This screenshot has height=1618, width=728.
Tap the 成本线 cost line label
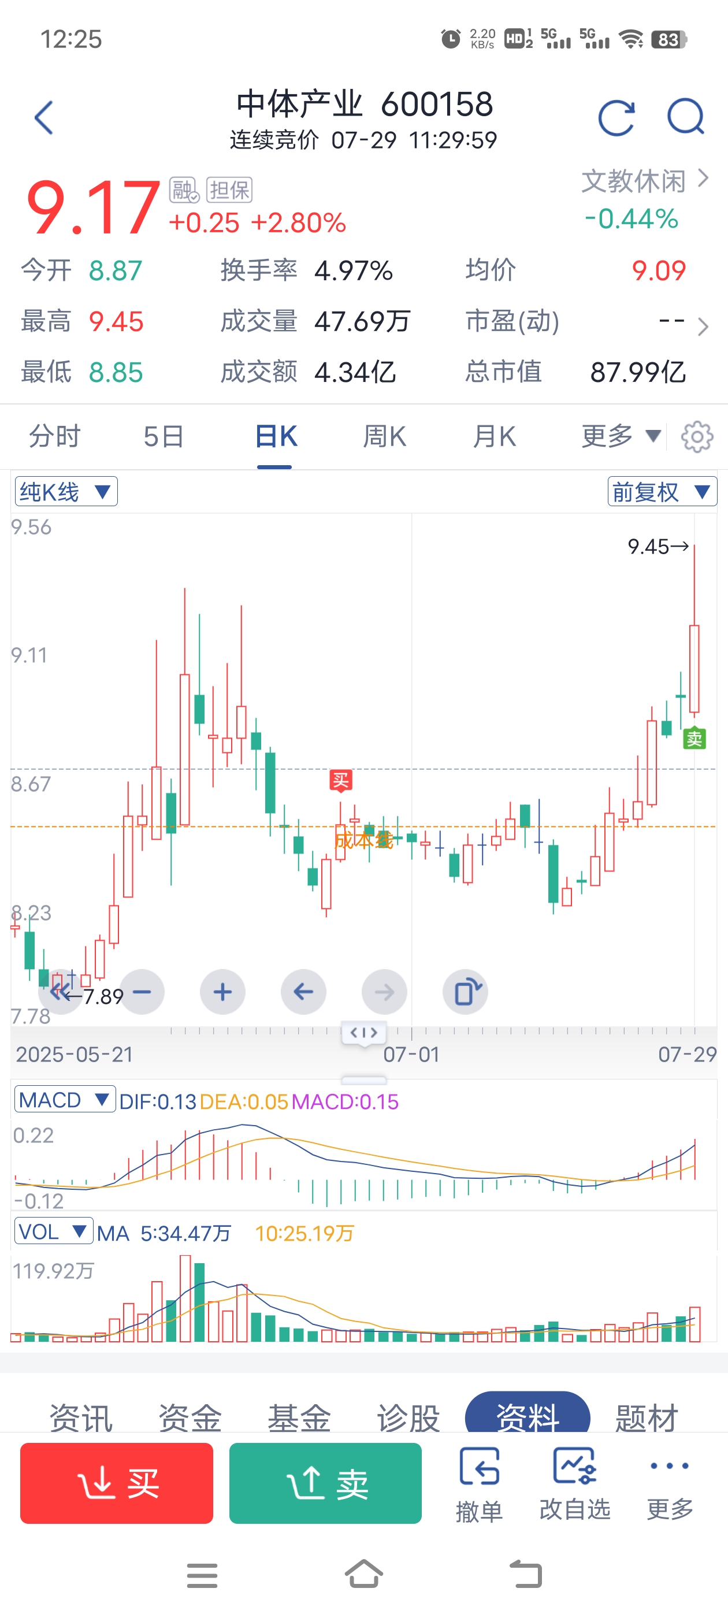(363, 840)
